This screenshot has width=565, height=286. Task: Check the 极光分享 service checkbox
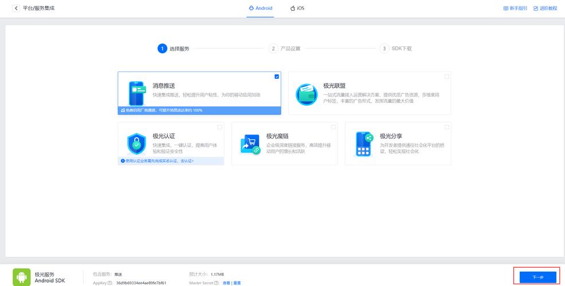point(447,126)
